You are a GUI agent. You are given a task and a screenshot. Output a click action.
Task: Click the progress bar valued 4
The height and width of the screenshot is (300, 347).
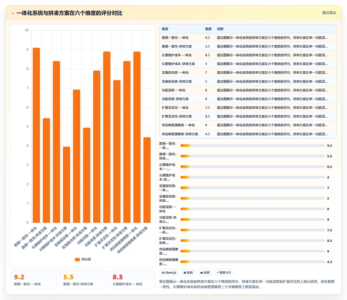pyautogui.click(x=253, y=177)
